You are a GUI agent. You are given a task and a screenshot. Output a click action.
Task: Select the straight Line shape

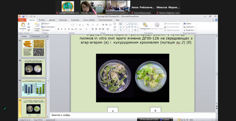point(123,24)
